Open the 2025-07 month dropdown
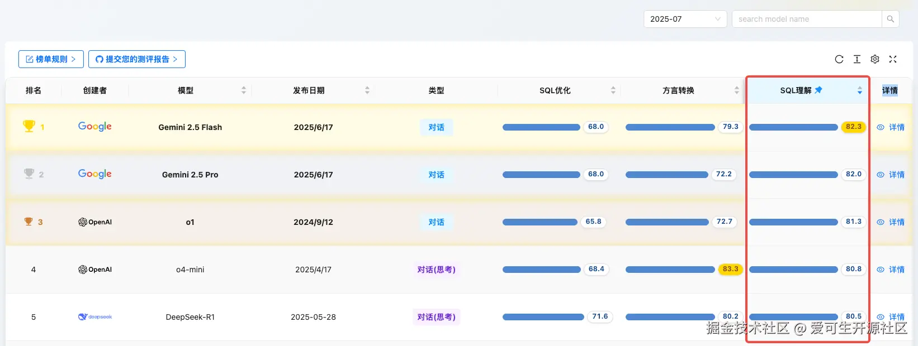Screen dimensions: 918x346 [x=685, y=19]
